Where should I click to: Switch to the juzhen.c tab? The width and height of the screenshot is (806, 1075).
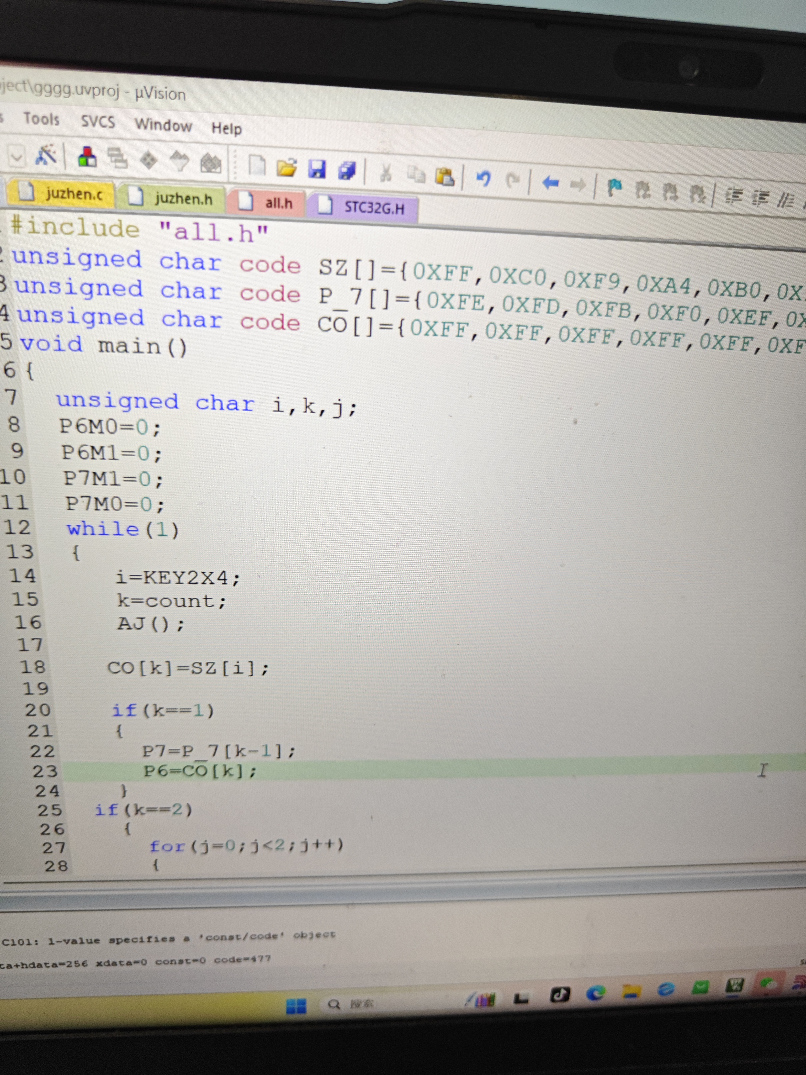(62, 193)
